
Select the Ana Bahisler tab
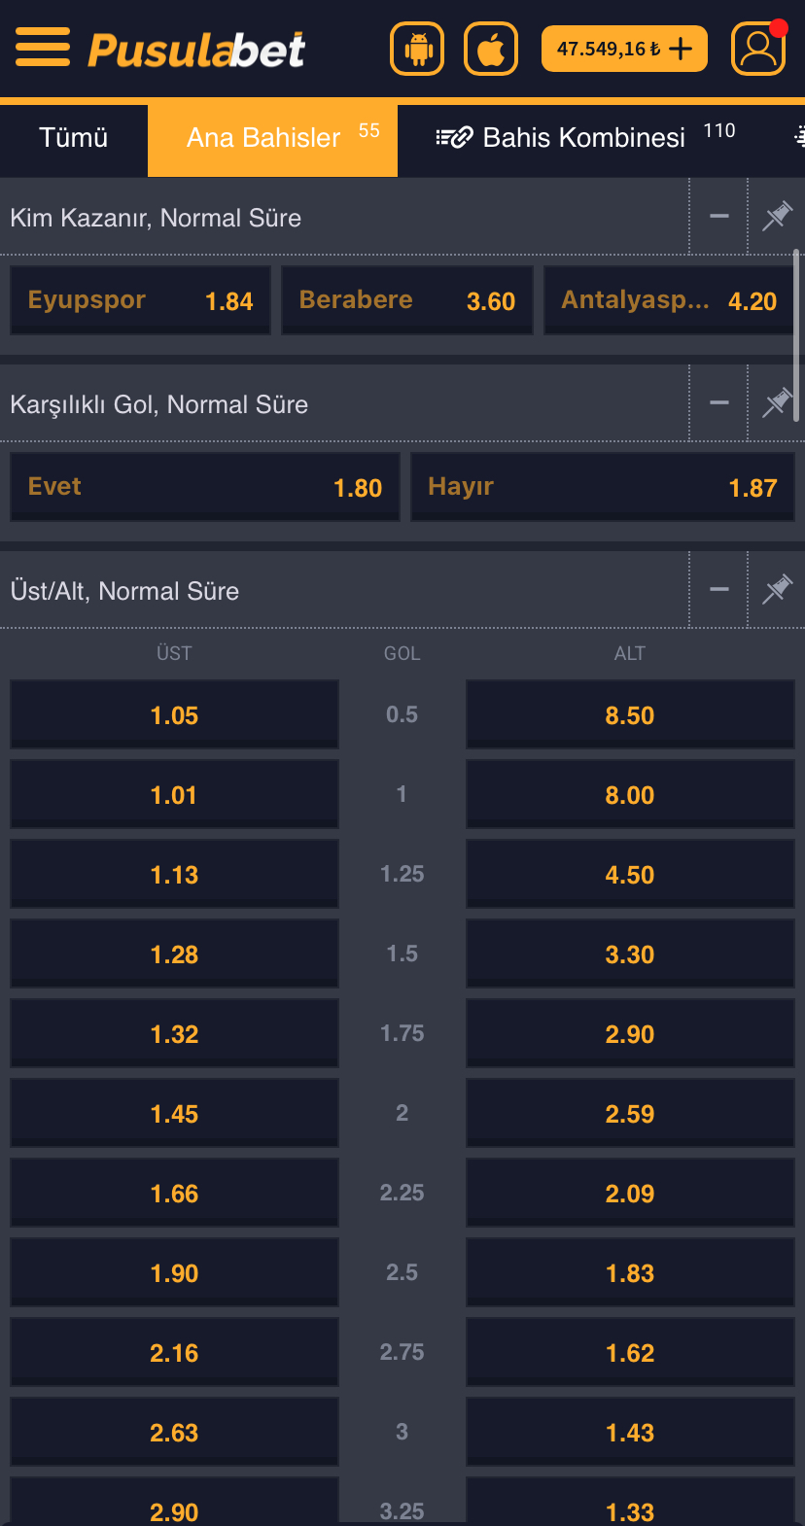click(272, 138)
